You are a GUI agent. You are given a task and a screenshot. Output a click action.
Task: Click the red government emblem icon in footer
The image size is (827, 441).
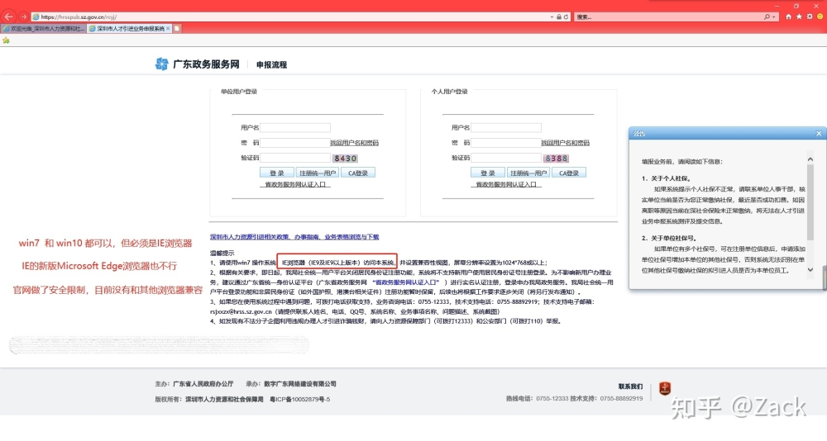[x=665, y=389]
